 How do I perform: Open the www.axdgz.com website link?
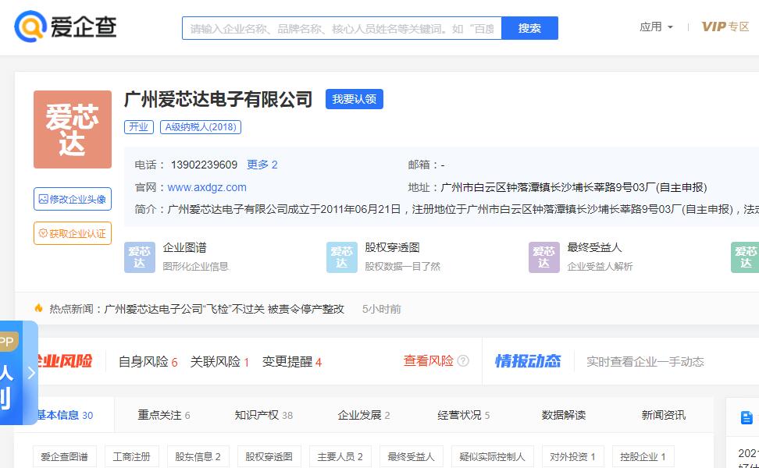tap(207, 187)
